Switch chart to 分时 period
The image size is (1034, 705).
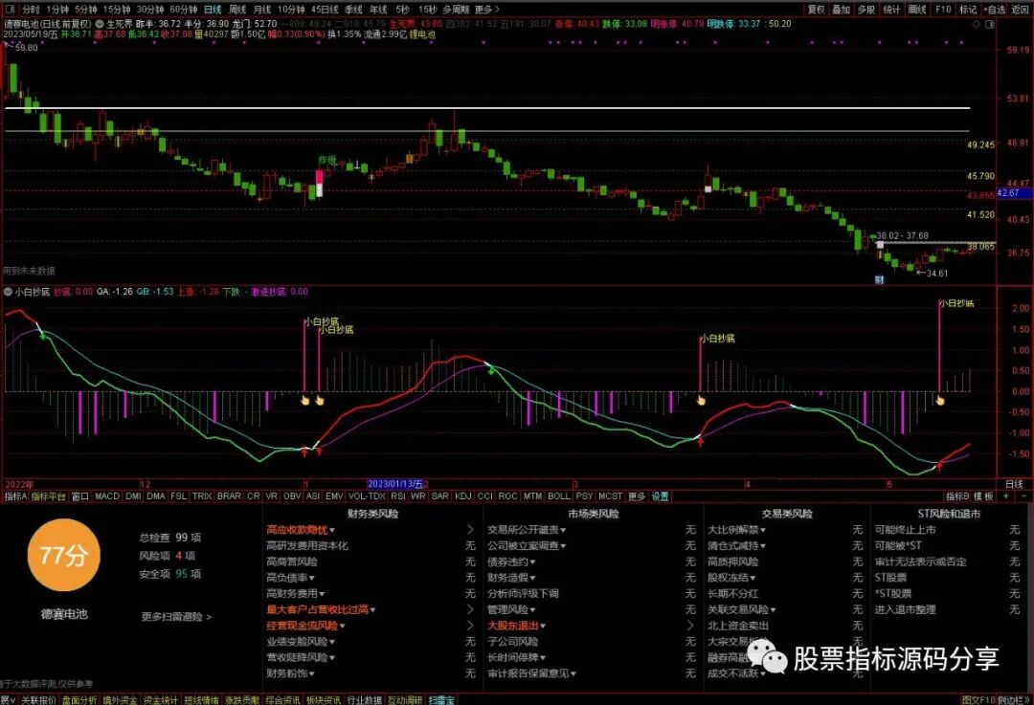pyautogui.click(x=31, y=10)
